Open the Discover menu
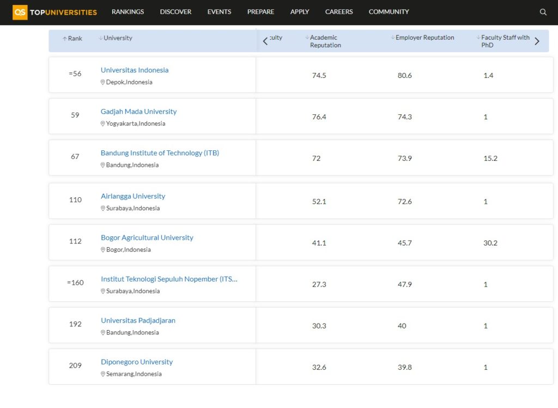558x408 pixels. [x=175, y=12]
